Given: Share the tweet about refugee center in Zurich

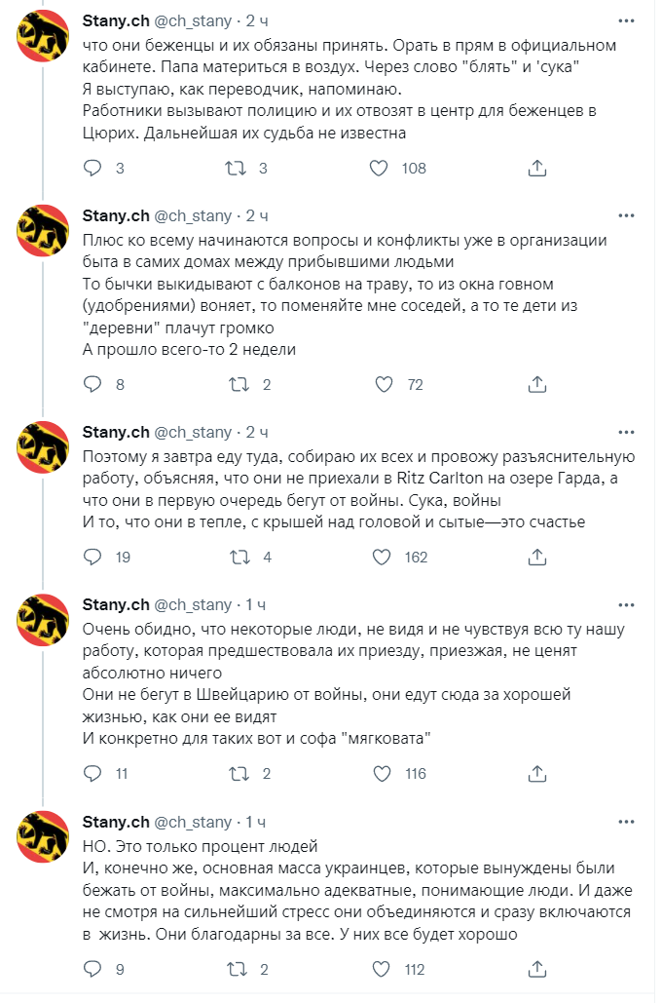Looking at the screenshot, I should pyautogui.click(x=534, y=168).
